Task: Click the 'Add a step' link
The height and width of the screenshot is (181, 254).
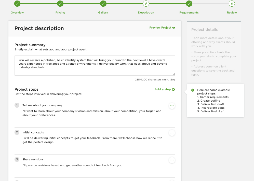Action: point(163,89)
